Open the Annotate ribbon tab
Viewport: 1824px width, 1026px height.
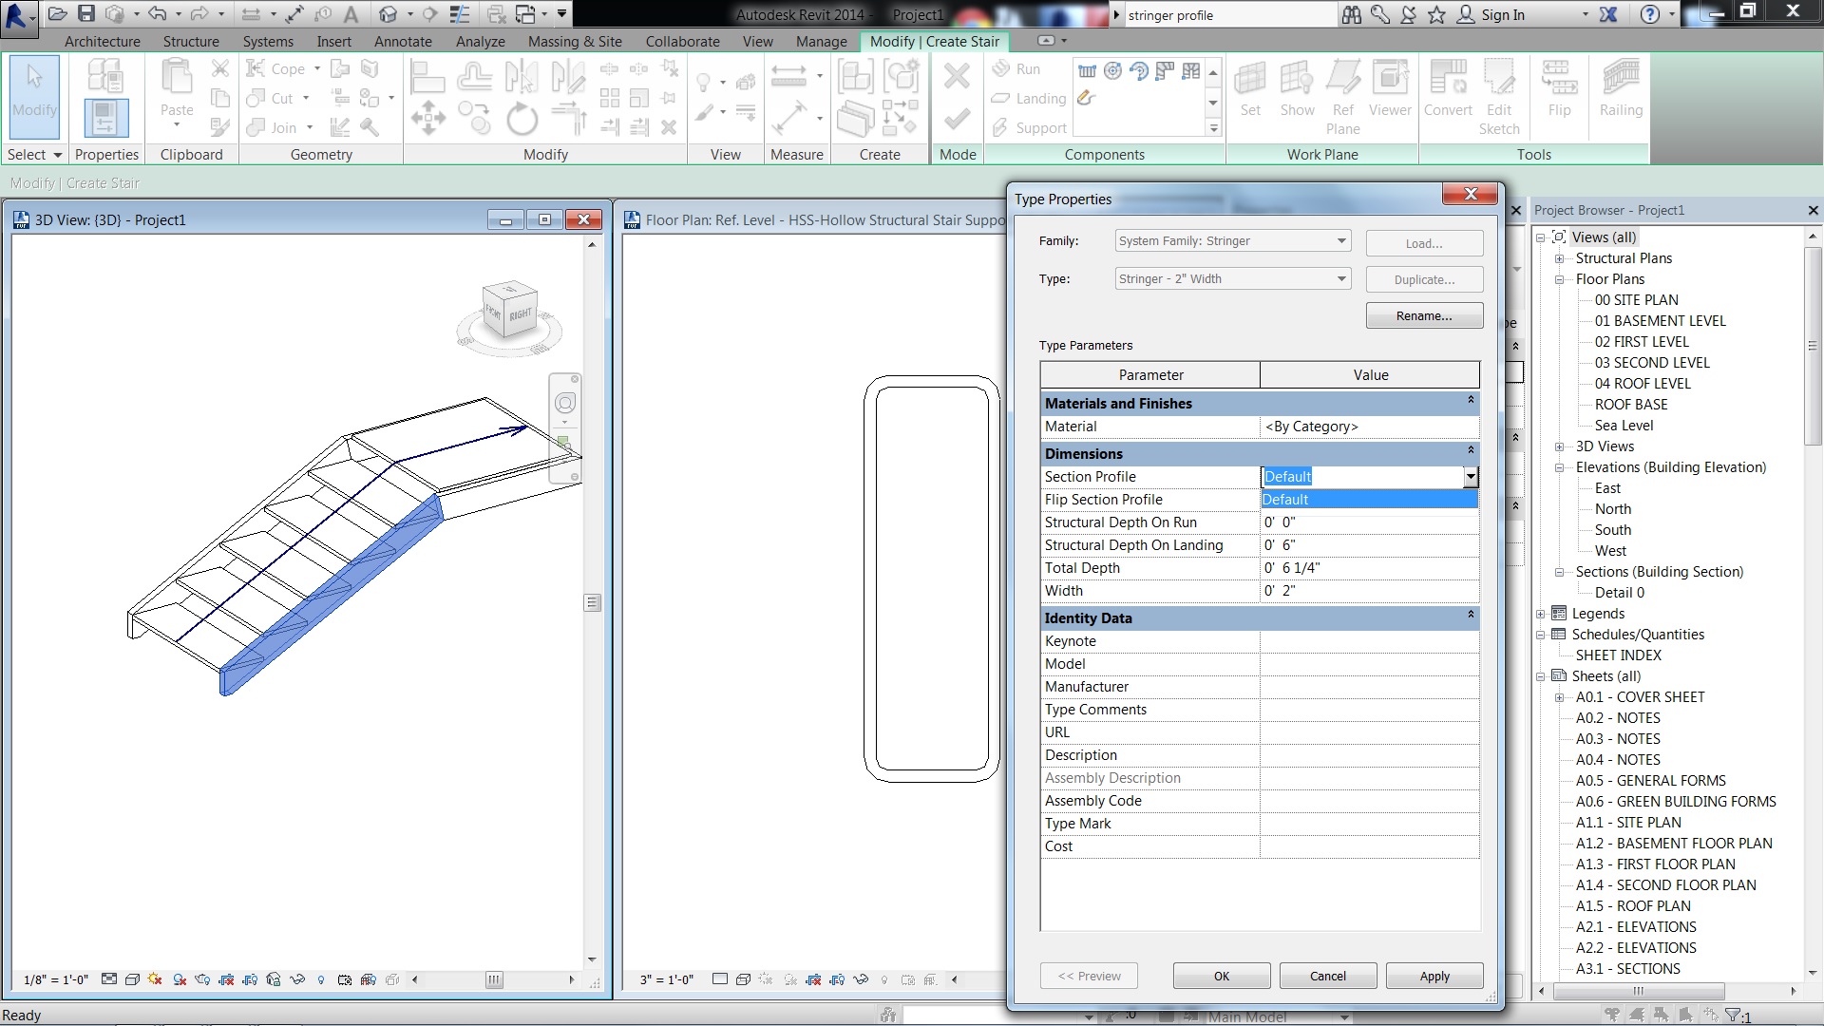403,42
